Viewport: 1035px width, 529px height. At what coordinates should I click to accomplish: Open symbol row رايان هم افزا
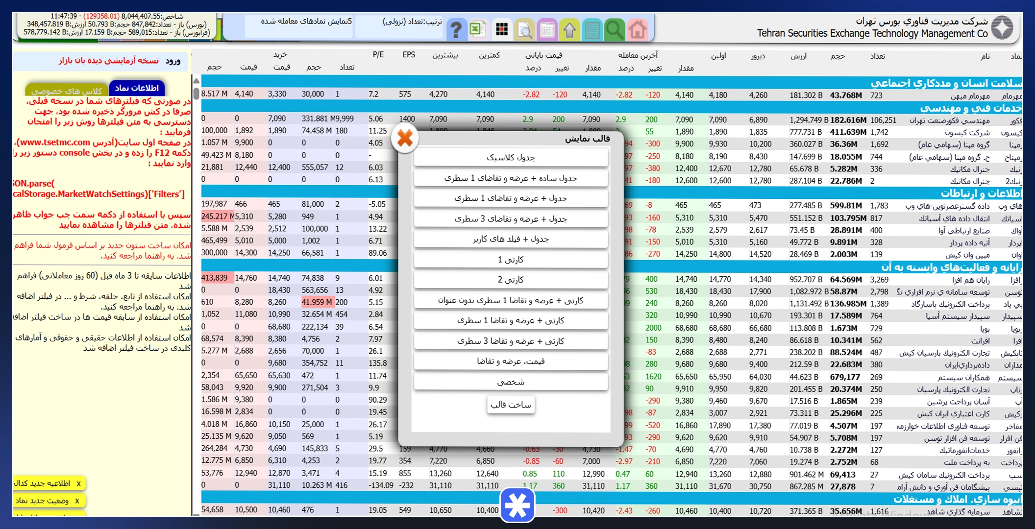coord(971,279)
